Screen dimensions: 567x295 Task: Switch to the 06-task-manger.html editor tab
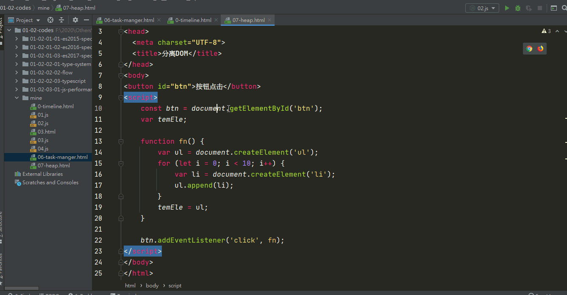[x=129, y=20]
